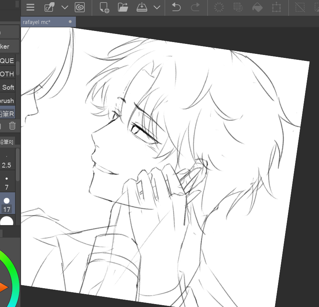Expand dropdown arrow next to quick-share icon
Viewport: 319px width, 307px height.
pos(65,7)
